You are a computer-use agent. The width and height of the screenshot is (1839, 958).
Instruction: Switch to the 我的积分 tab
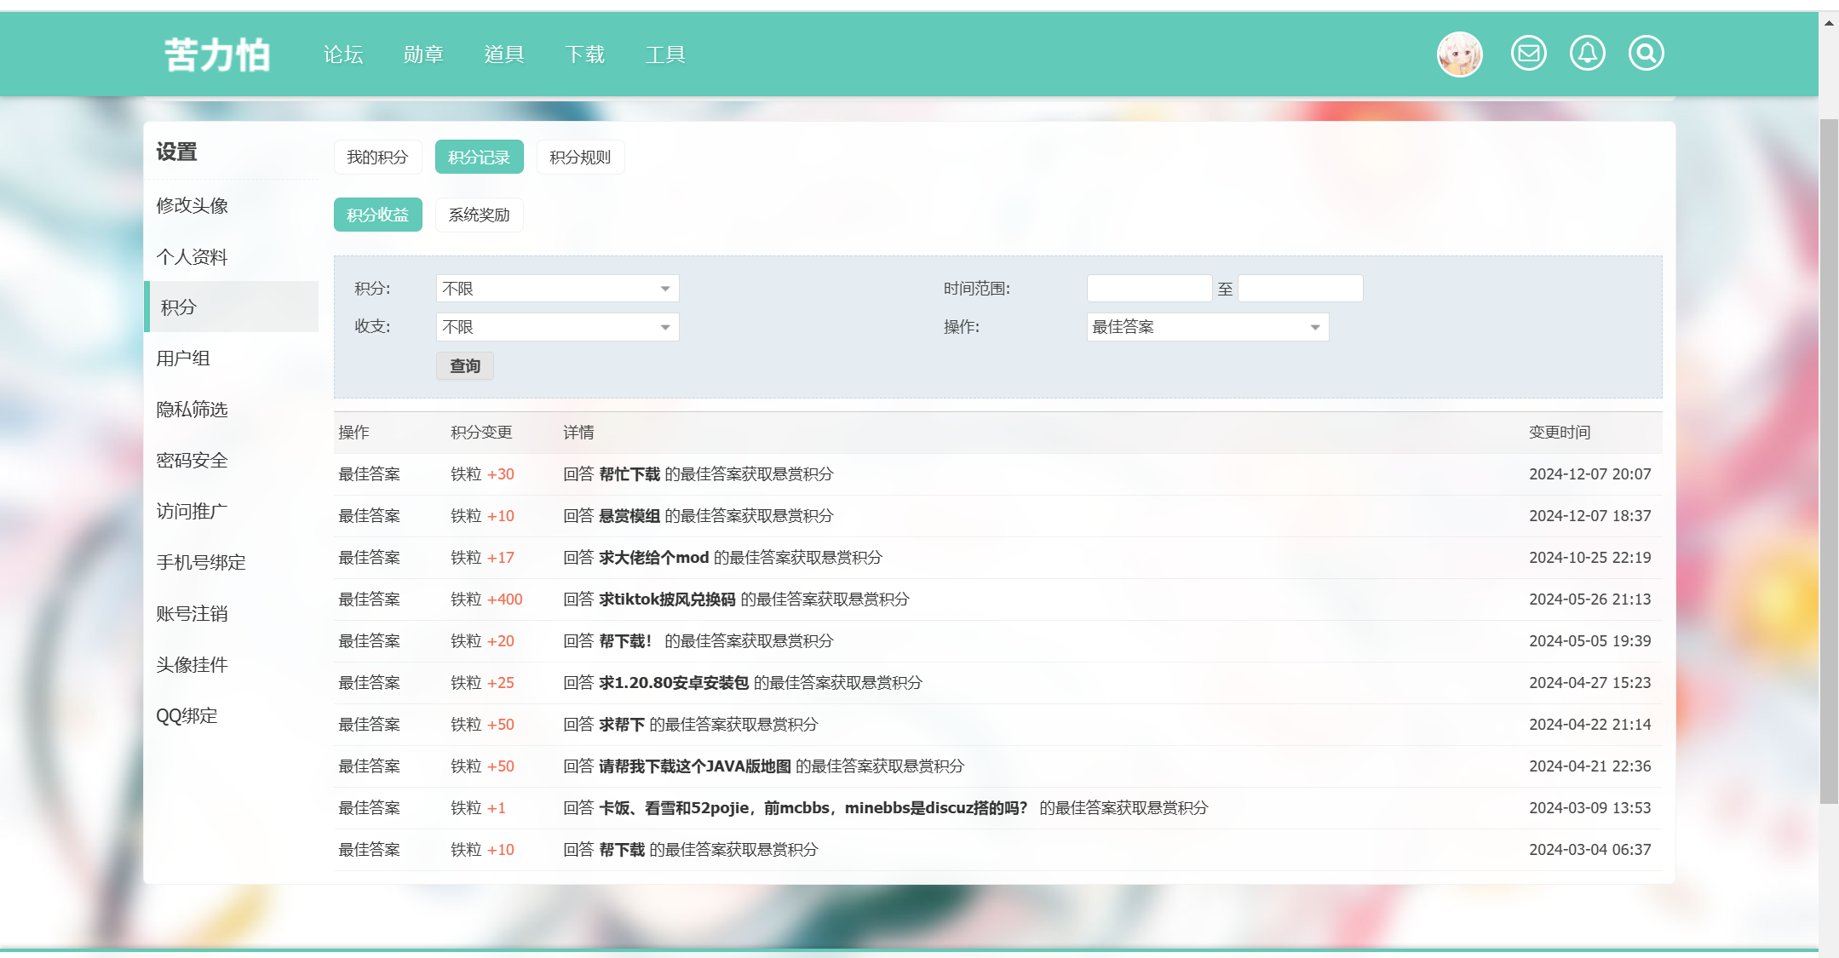[377, 157]
